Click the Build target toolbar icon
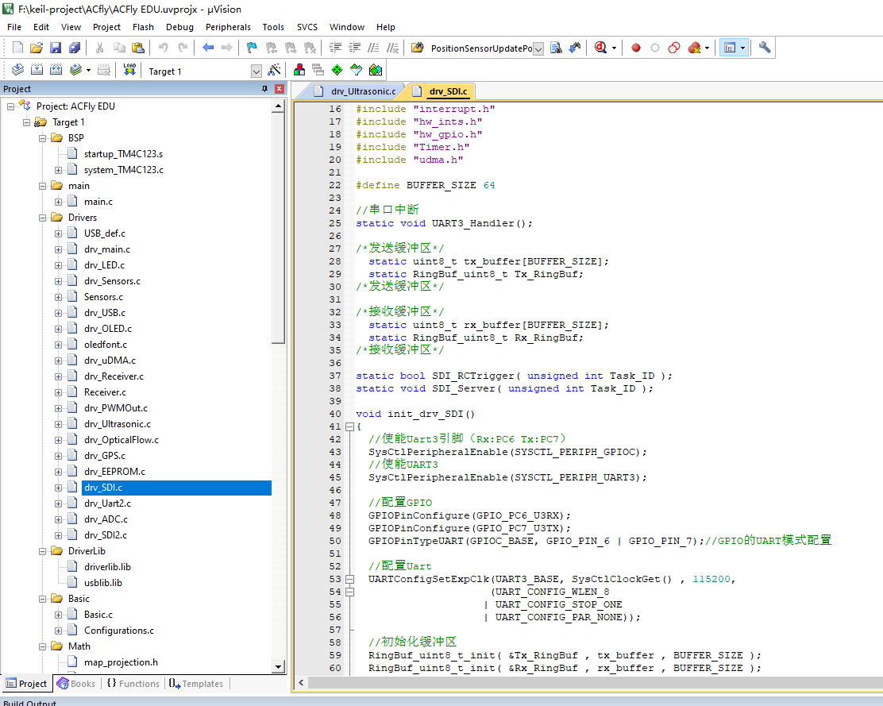The image size is (883, 706). (37, 70)
